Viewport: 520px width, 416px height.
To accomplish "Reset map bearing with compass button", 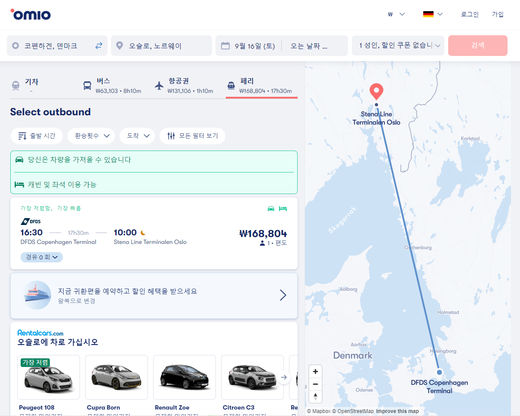I will coord(315,397).
